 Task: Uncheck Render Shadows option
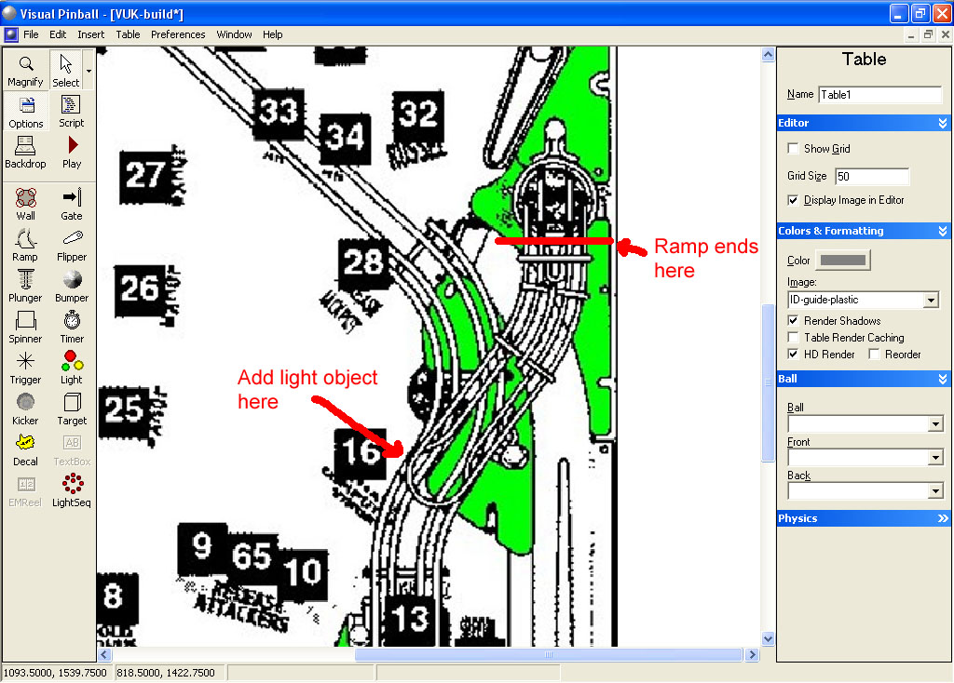(793, 321)
